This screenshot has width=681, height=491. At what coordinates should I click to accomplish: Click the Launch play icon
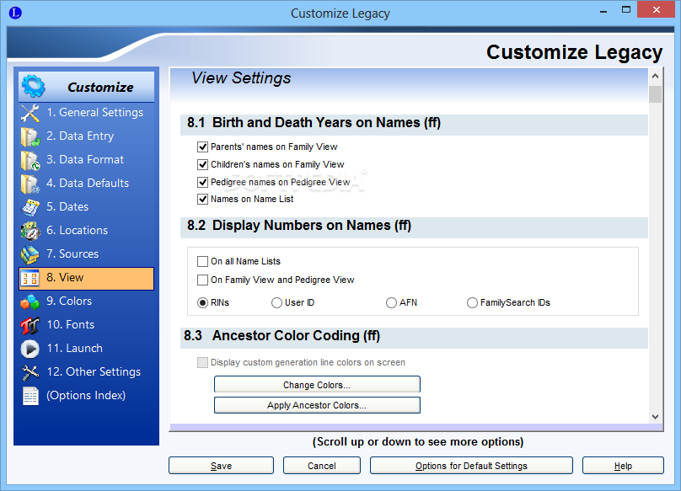click(30, 349)
